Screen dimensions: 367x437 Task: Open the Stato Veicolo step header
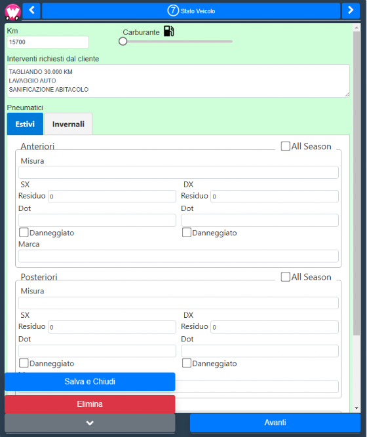tap(191, 11)
